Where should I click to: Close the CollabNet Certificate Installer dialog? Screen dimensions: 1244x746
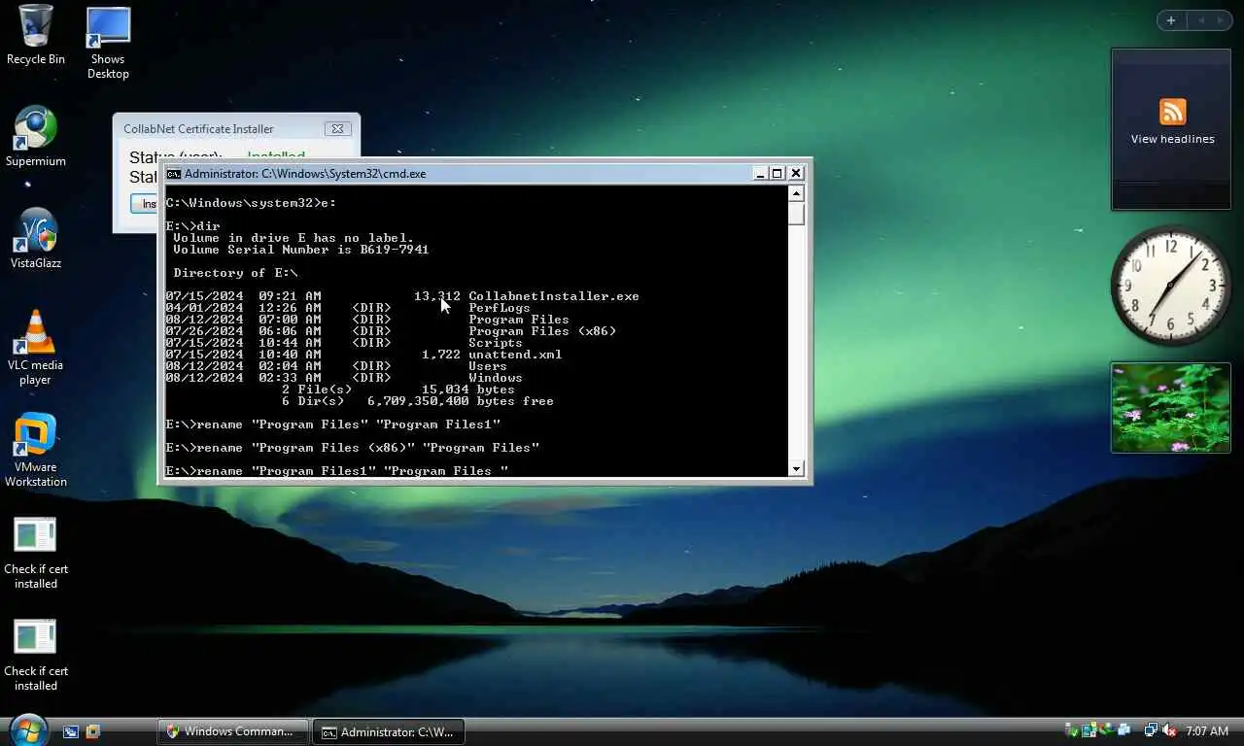pyautogui.click(x=337, y=128)
